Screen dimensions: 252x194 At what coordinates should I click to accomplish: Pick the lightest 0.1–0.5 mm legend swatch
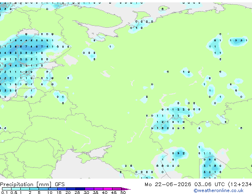pyautogui.click(x=7, y=189)
